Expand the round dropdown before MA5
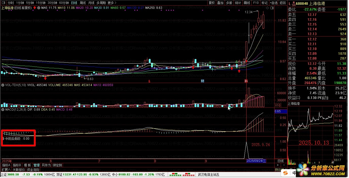349x178 pixels. point(39,8)
